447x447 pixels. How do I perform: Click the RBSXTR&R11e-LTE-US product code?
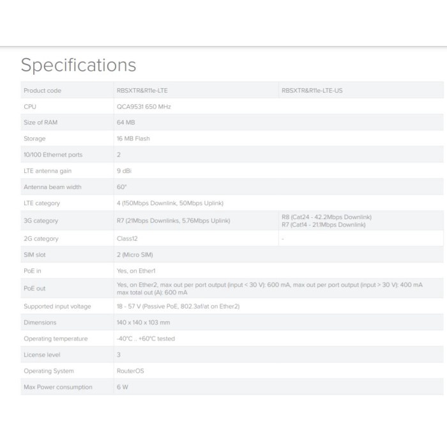312,91
